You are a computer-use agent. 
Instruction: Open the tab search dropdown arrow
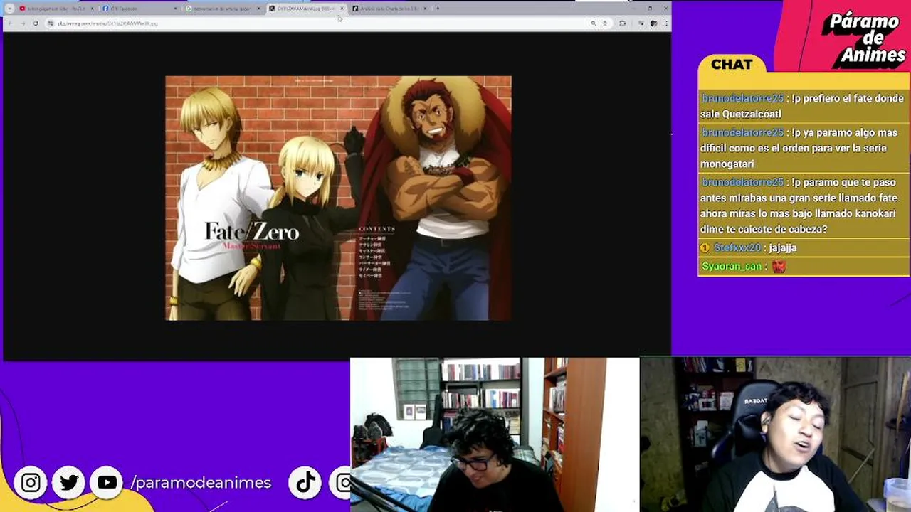tap(9, 9)
